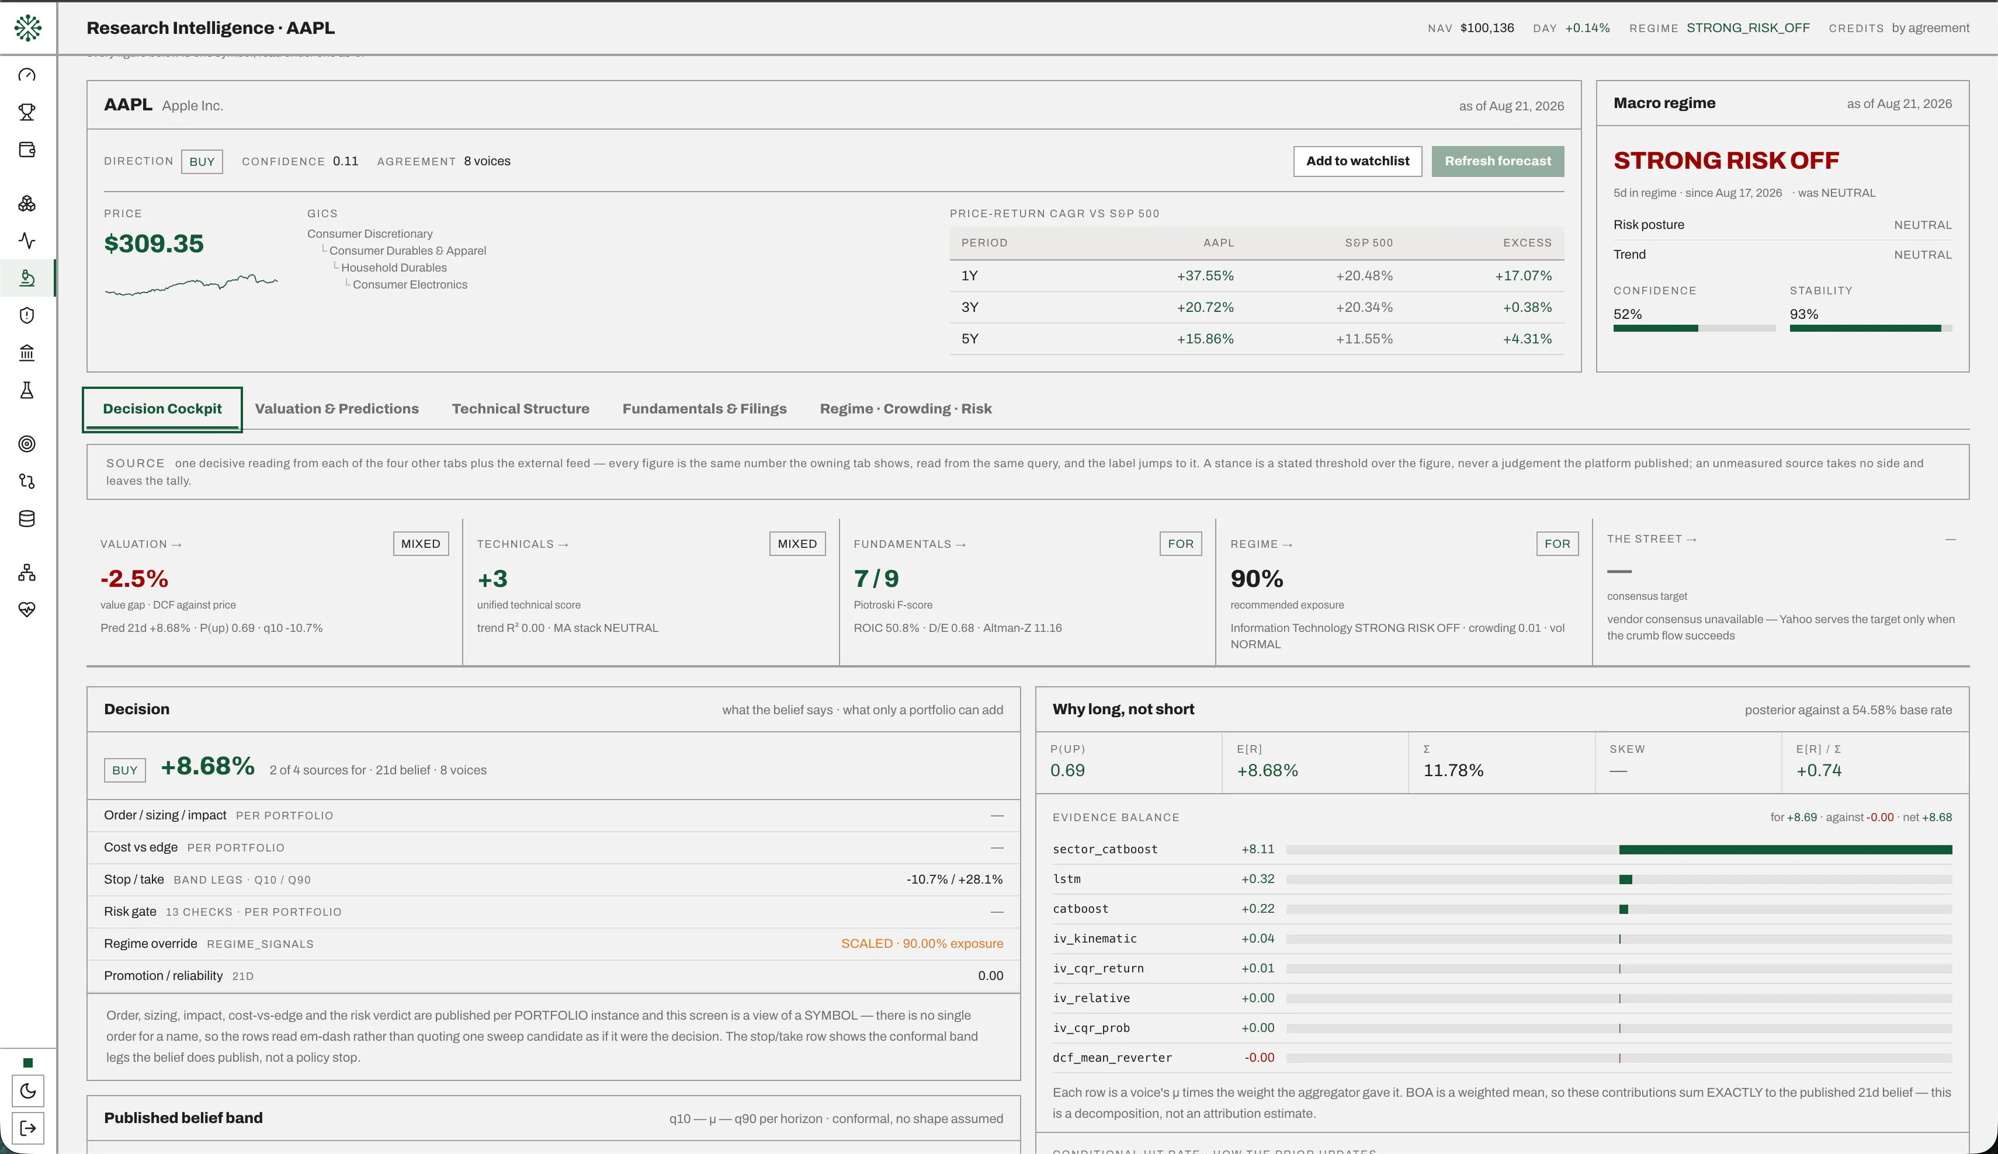Open the shield alert sidebar icon
The height and width of the screenshot is (1154, 1998).
pos(27,315)
